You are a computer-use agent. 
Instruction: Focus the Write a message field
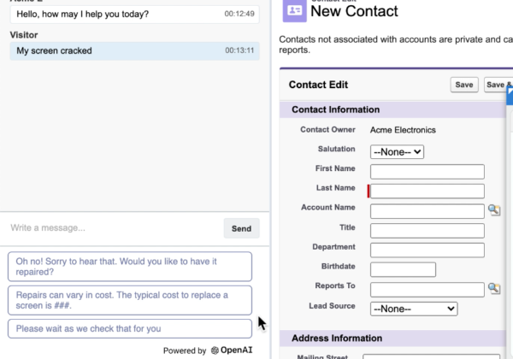point(115,228)
